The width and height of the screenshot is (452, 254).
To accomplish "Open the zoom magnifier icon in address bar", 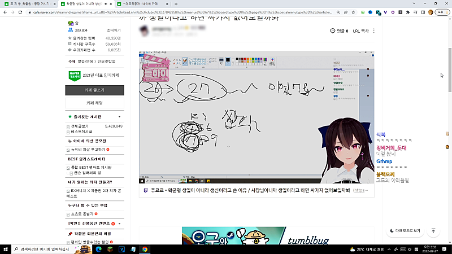I will tap(338, 12).
